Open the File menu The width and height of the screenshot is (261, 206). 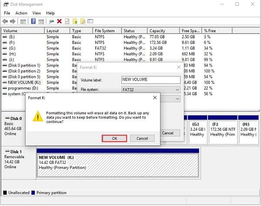7,13
